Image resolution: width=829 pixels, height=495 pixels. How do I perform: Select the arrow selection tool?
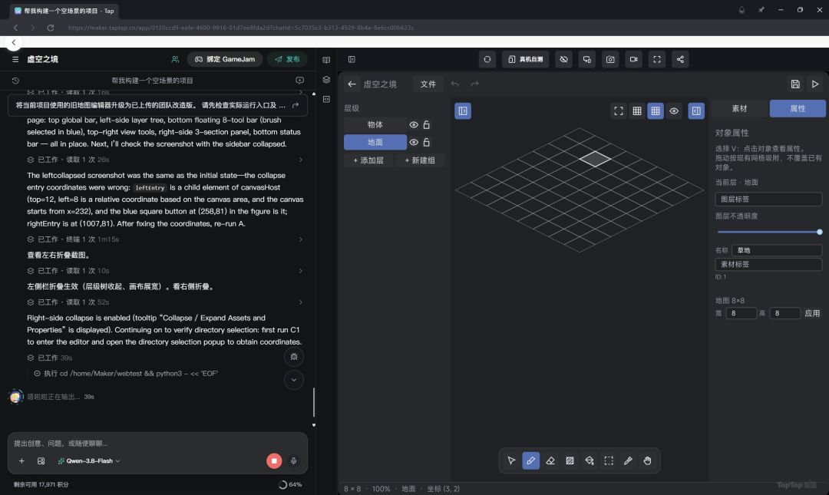[x=511, y=460]
